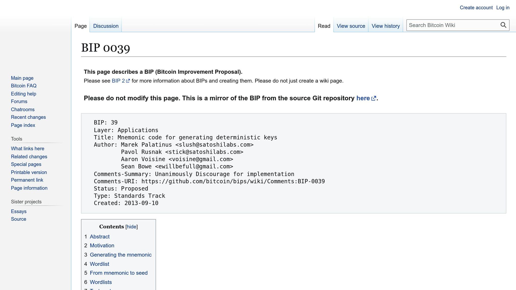
Task: Open Special pages link
Action: click(26, 164)
